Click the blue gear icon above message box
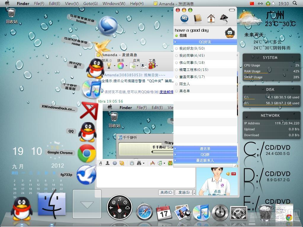The image size is (303, 227). click(x=115, y=163)
